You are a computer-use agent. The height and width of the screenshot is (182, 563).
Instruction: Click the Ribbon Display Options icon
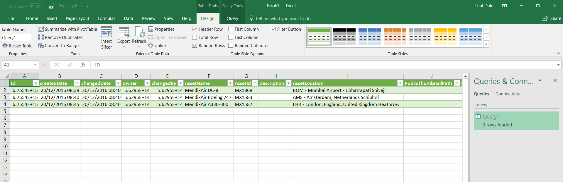(x=504, y=6)
